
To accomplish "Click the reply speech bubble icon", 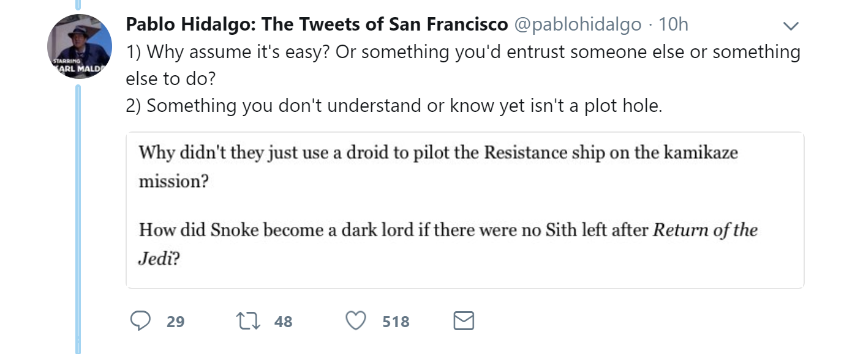I will (141, 321).
